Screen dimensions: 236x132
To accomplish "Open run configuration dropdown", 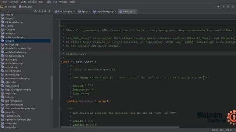I will click(218, 7).
